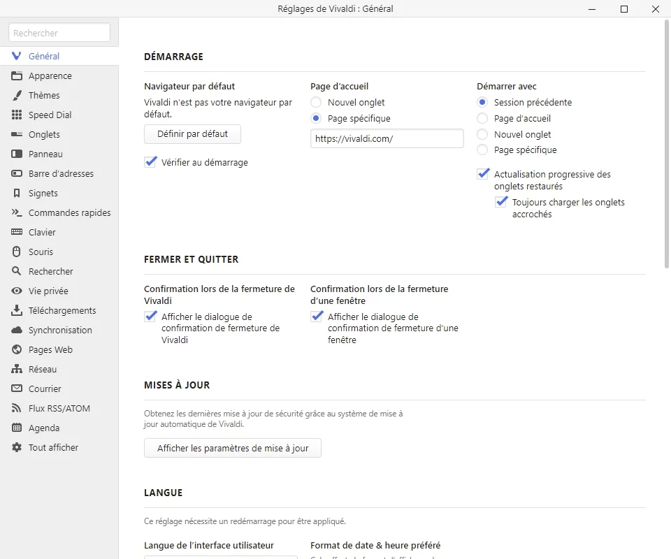Click the Vivaldi logo icon for Général
This screenshot has width=671, height=559.
16,56
